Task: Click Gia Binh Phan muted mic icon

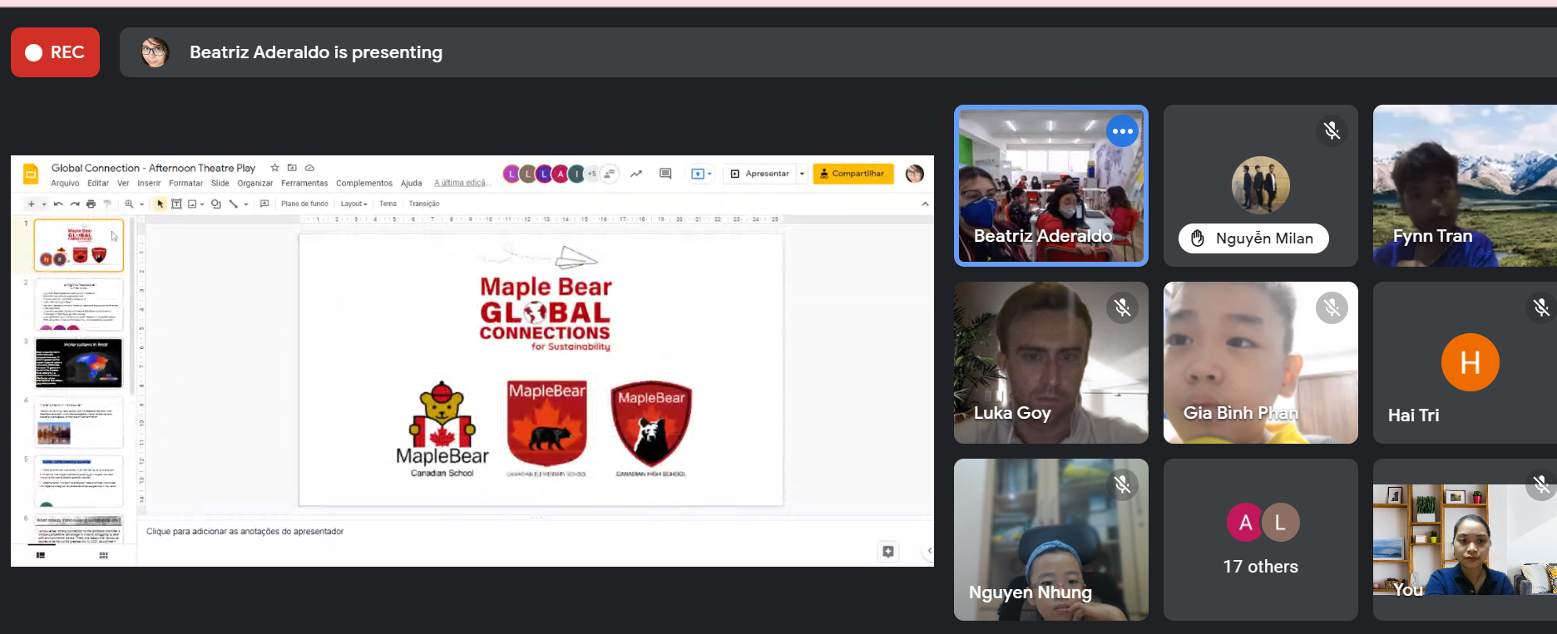Action: (1332, 307)
